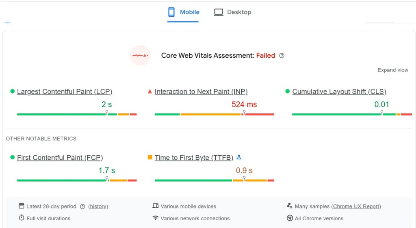The height and width of the screenshot is (228, 416).
Task: Click the help icon beside Core Web Vitals Assessment
Action: click(282, 56)
